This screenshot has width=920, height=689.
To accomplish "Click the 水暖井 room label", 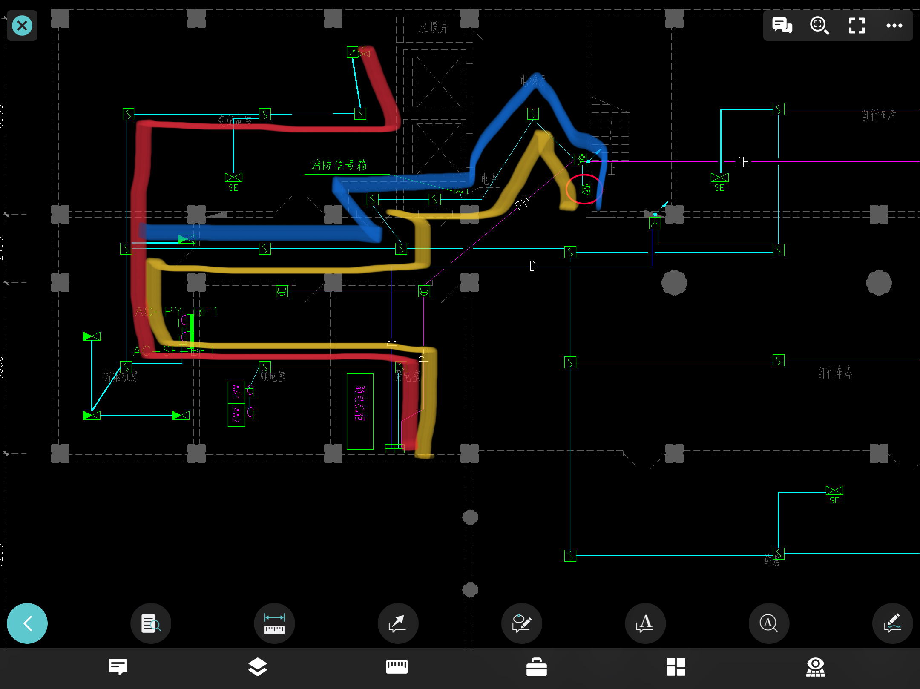I will 433,28.
